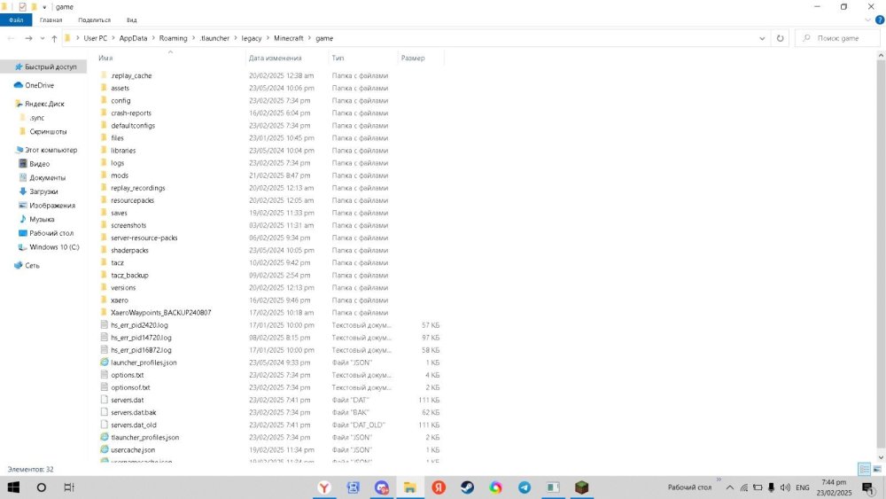Select the hs_err_pid2420.log file icon
Screen dimensions: 886x499
click(x=104, y=325)
